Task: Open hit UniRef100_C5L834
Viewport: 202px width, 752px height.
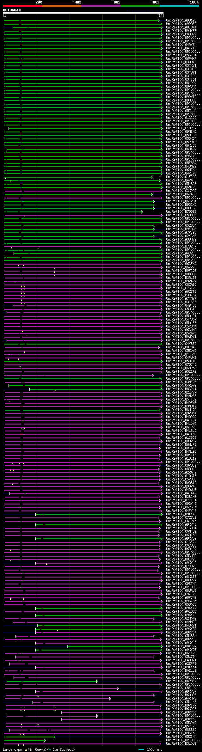Action: [x=181, y=636]
